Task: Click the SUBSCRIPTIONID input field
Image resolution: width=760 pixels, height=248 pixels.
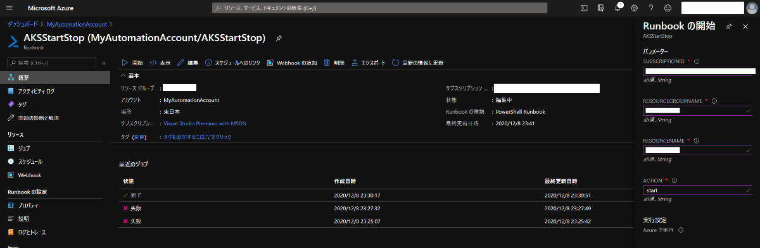Action: click(x=699, y=71)
